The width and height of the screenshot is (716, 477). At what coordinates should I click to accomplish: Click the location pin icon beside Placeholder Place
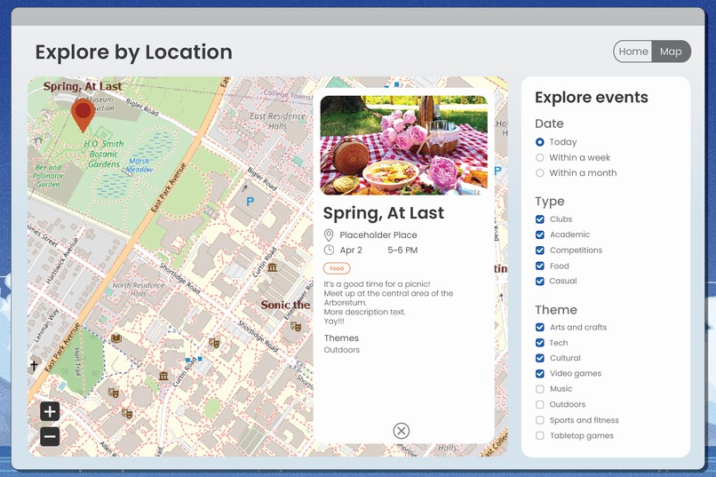(x=329, y=235)
